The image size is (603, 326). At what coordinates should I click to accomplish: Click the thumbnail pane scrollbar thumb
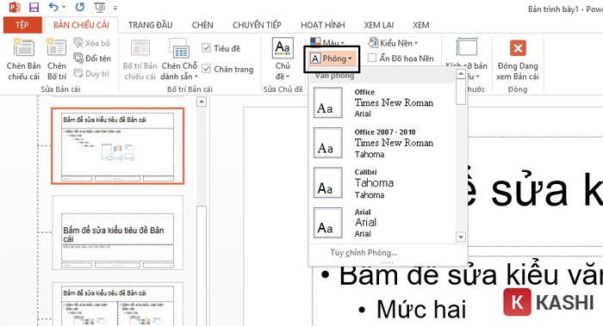coord(202,265)
